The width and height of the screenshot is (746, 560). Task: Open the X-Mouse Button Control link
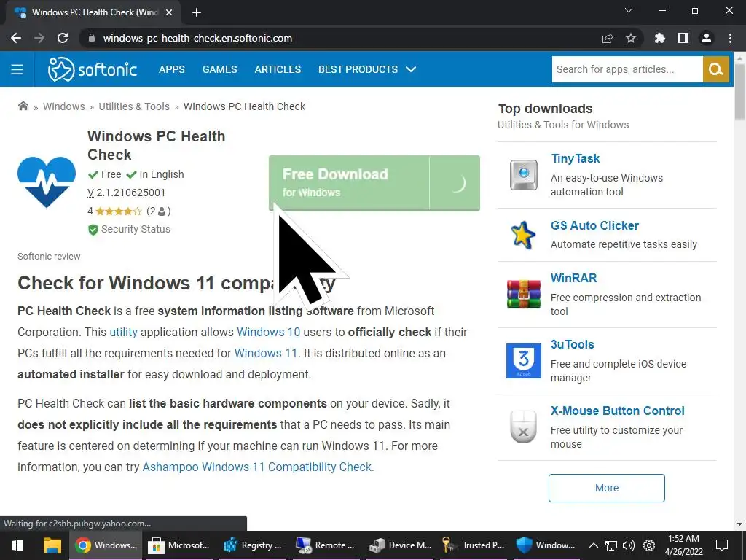tap(618, 411)
